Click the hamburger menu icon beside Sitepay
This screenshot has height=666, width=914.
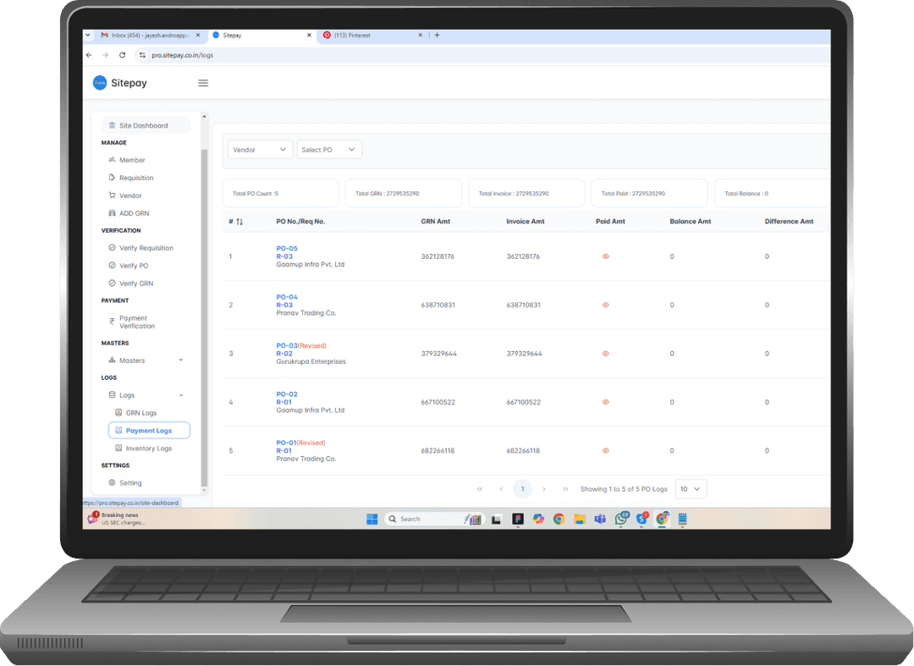coord(203,83)
